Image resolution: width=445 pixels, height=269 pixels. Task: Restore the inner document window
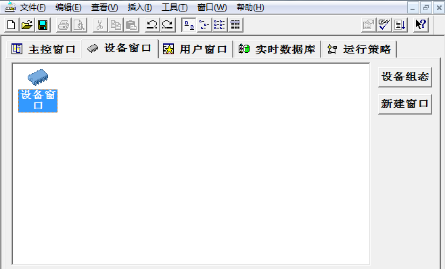[x=426, y=7]
